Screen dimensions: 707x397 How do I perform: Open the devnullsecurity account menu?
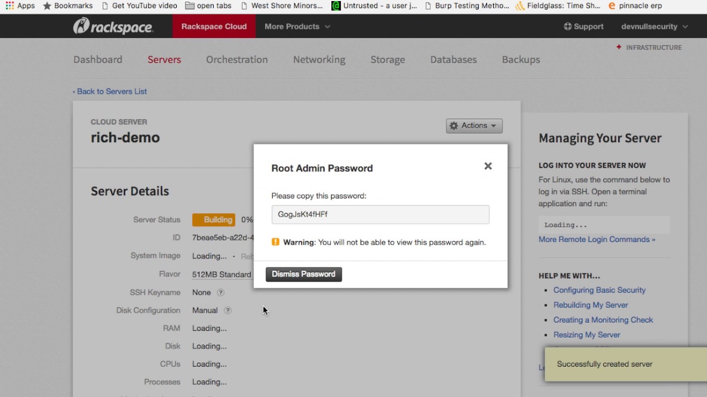coord(655,26)
